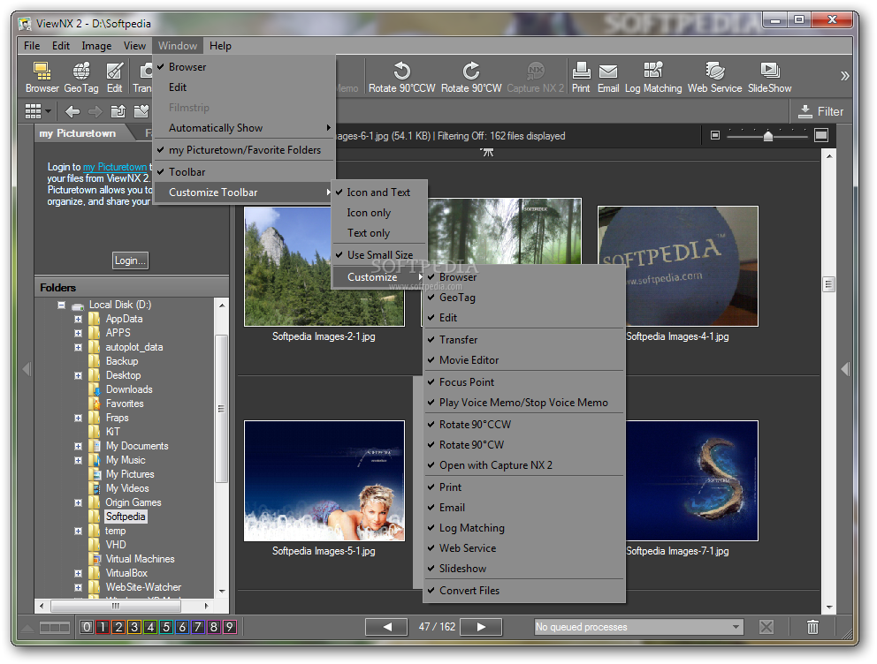Expand the AppData folder
Viewport: 877px width, 664px height.
79,319
